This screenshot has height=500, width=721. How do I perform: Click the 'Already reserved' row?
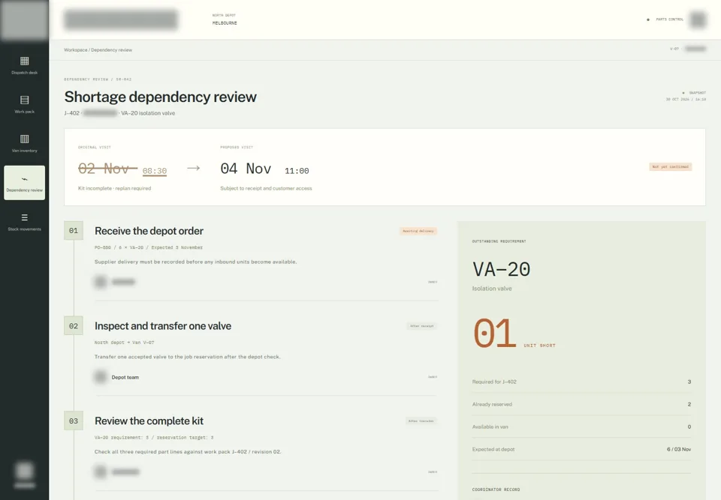[581, 405]
